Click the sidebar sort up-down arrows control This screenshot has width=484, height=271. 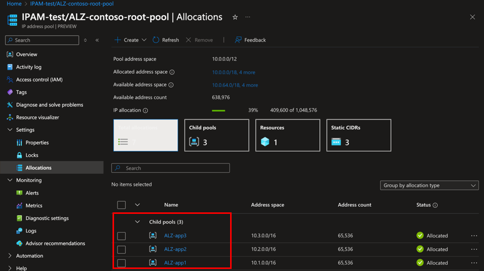coord(85,40)
